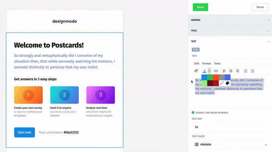
Task: Click the Create your own survey caption
Action: click(x=28, y=108)
